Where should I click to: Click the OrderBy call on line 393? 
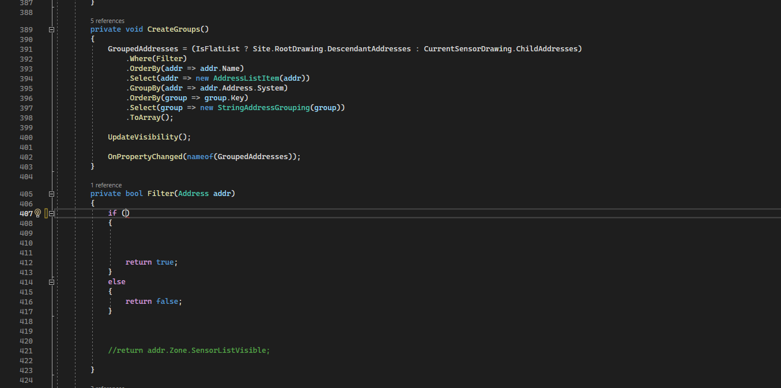tap(145, 69)
